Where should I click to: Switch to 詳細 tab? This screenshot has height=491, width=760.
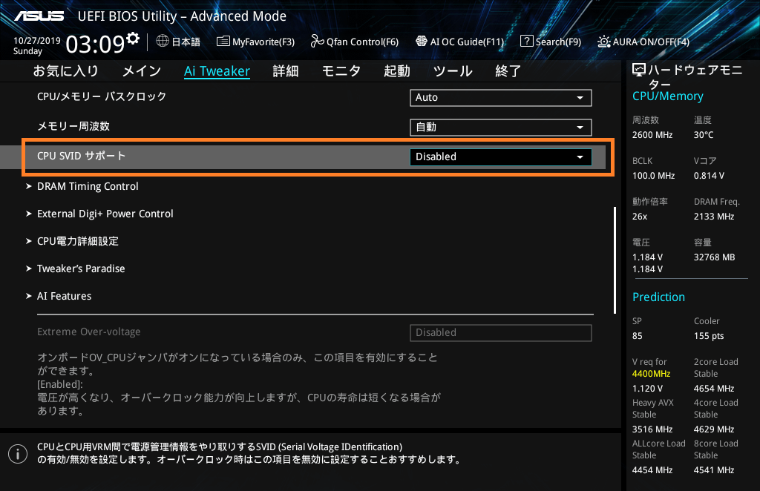coord(286,71)
